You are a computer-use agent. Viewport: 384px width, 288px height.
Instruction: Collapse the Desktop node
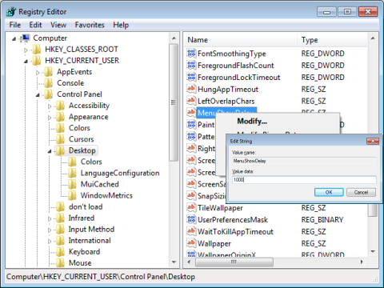click(x=50, y=151)
